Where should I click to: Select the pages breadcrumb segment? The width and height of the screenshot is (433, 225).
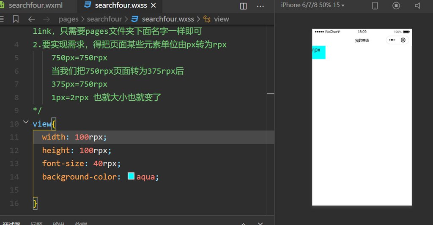pyautogui.click(x=69, y=19)
